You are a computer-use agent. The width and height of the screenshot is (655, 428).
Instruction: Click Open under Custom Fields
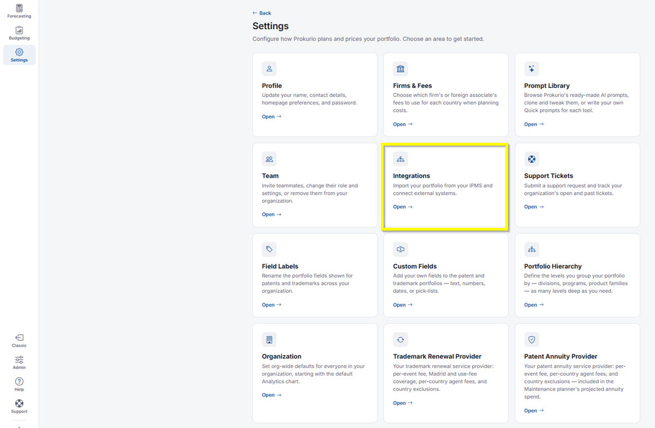403,305
